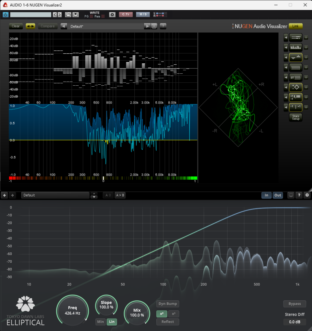Screen dimensions: 312x331
Task: Open Elliptical help question mark
Action: [299, 195]
